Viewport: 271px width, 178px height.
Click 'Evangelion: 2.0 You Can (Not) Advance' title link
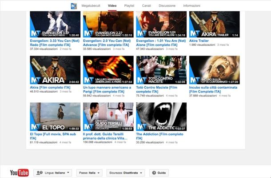click(x=107, y=43)
